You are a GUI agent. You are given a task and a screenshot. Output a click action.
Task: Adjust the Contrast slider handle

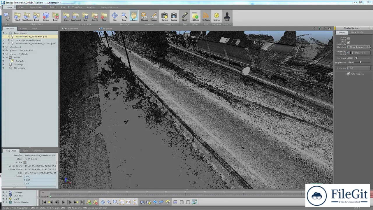356,58
